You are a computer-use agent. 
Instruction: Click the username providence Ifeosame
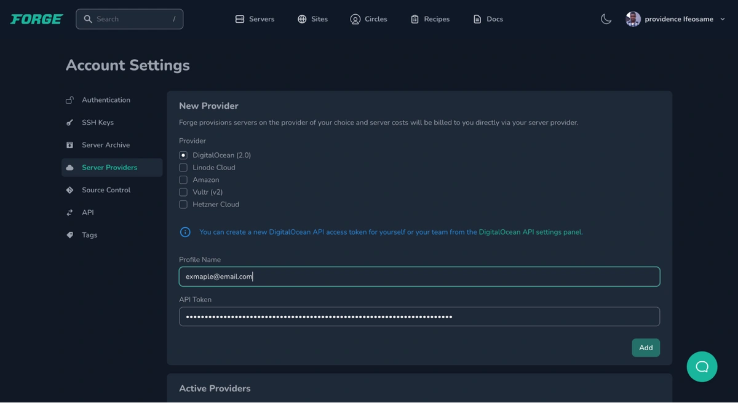679,19
